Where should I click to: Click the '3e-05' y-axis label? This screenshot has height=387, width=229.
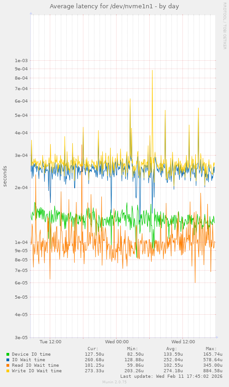[x=21, y=337]
